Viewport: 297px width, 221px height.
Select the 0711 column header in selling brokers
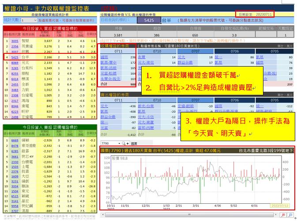118,100
